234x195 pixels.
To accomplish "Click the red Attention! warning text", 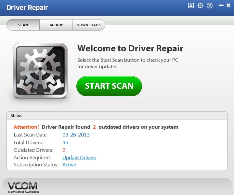I will 26,127.
